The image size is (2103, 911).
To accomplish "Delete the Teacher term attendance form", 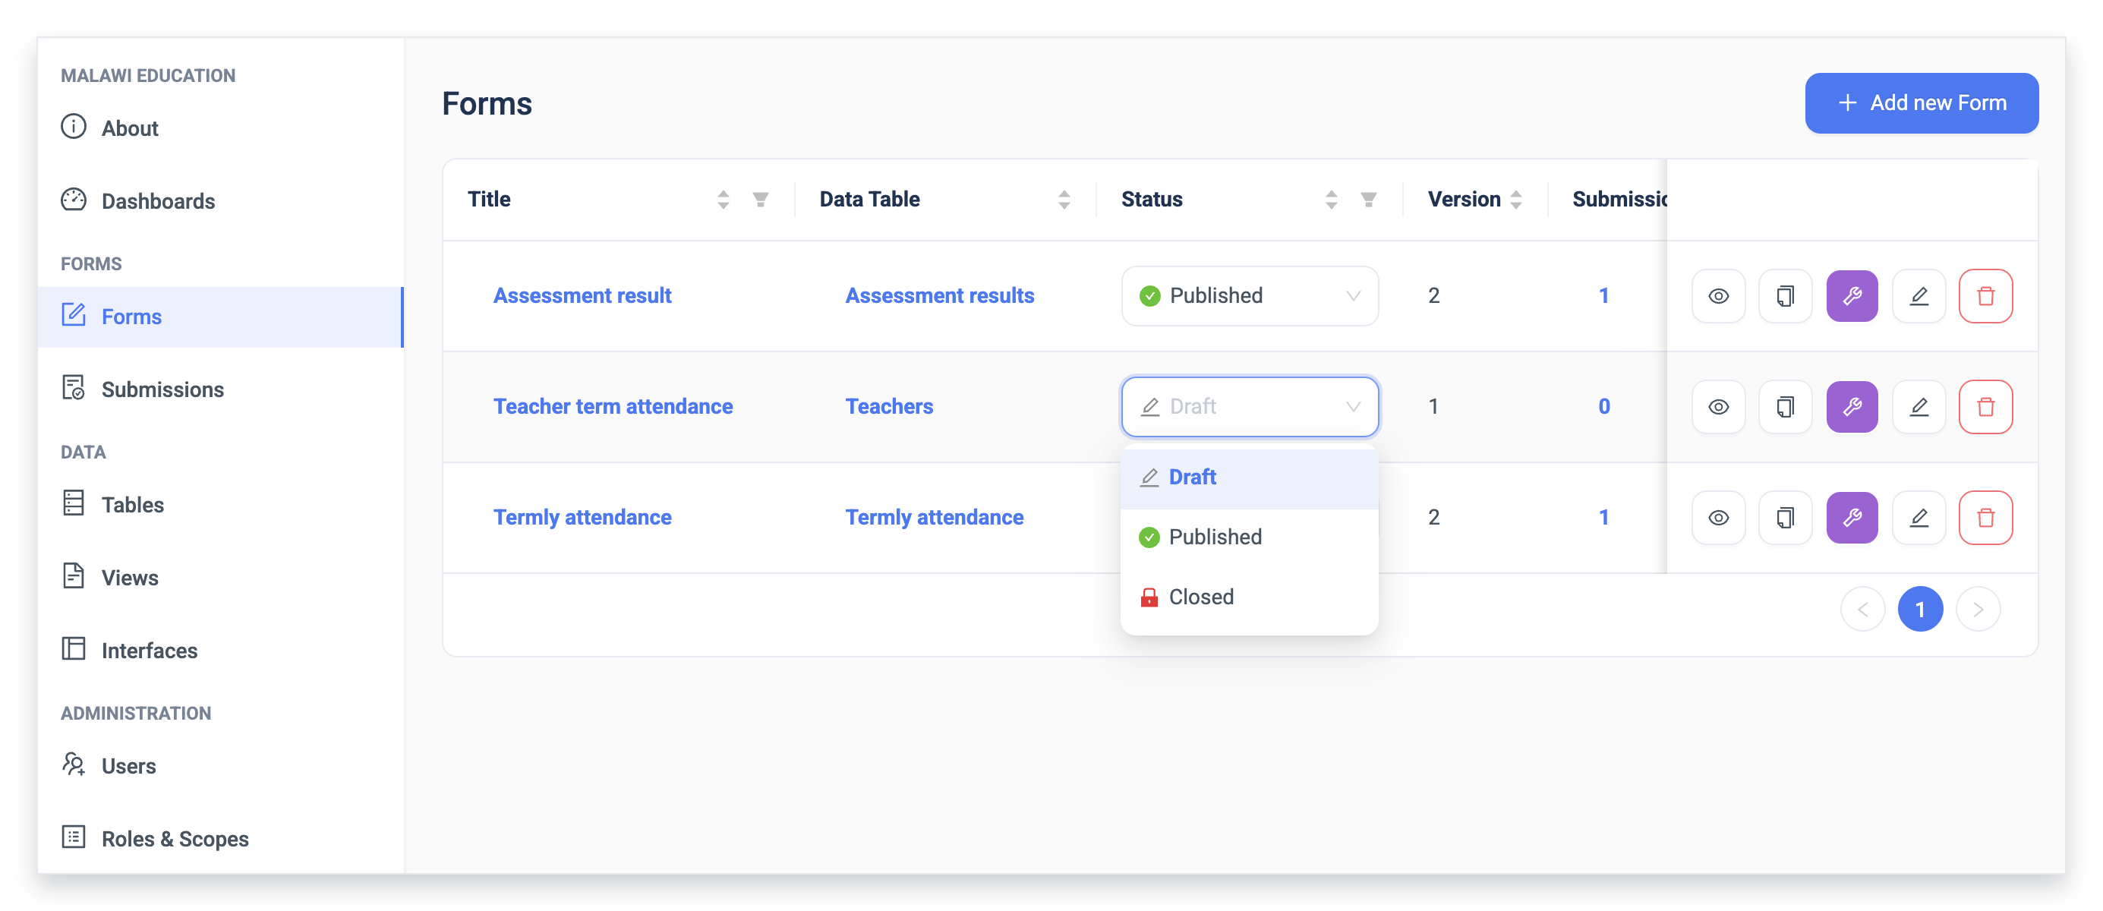I will (x=1986, y=406).
